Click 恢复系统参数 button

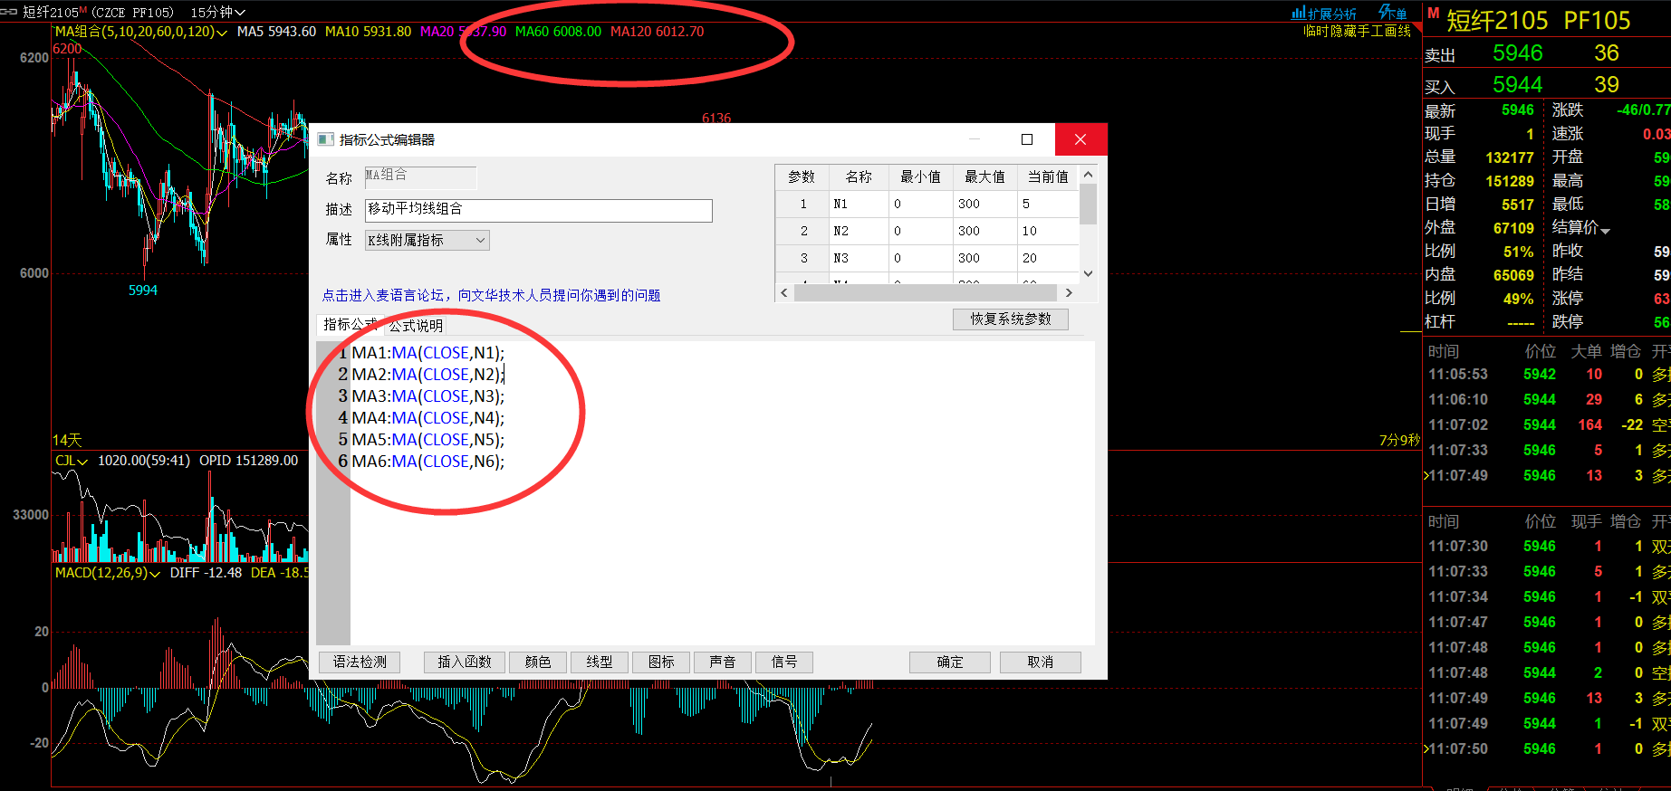point(1011,319)
